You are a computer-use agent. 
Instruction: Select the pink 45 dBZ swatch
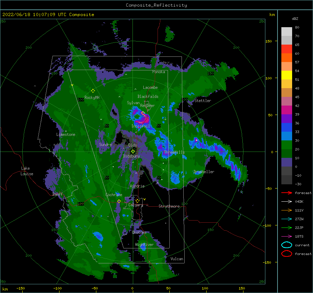pyautogui.click(x=287, y=101)
